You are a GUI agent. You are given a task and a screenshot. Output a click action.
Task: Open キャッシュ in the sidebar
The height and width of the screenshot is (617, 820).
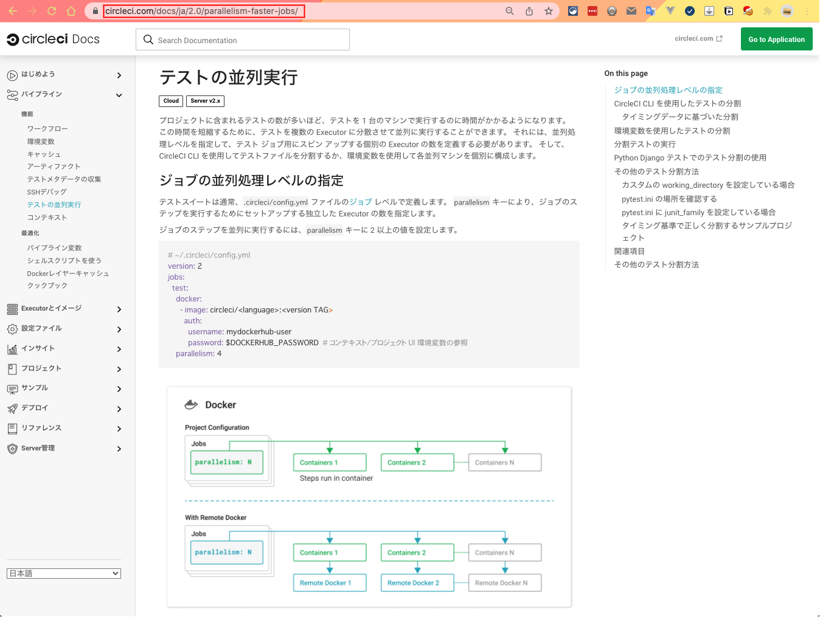[44, 154]
